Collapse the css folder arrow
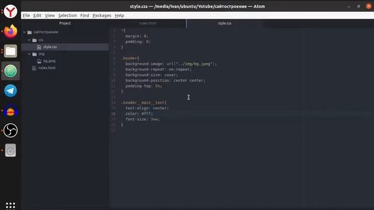This screenshot has height=210, width=374. (x=29, y=40)
